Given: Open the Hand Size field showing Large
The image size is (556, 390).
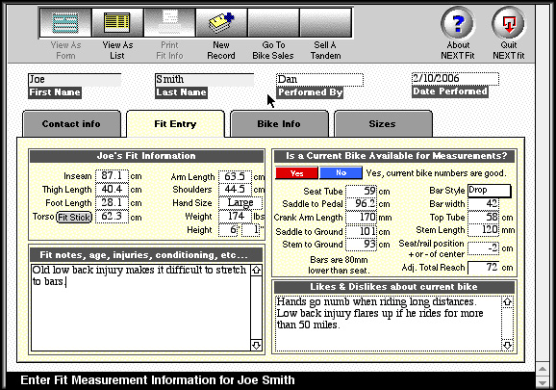Looking at the screenshot, I should point(240,203).
